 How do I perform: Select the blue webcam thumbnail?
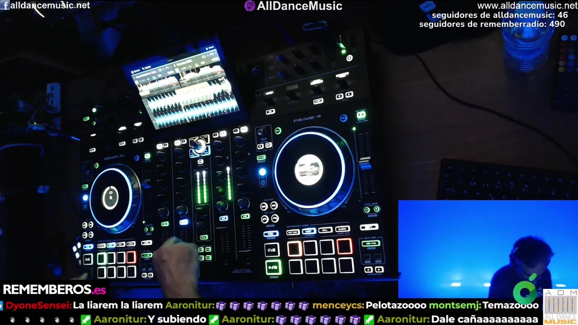(488, 249)
